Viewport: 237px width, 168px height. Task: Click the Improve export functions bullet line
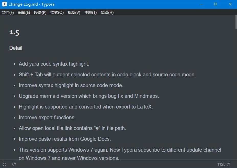click(x=47, y=117)
